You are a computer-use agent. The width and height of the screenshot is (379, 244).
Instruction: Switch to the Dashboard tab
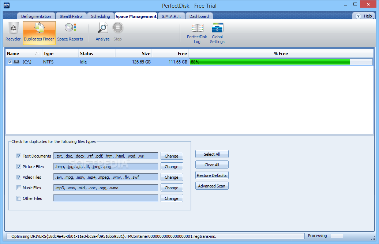pos(199,16)
